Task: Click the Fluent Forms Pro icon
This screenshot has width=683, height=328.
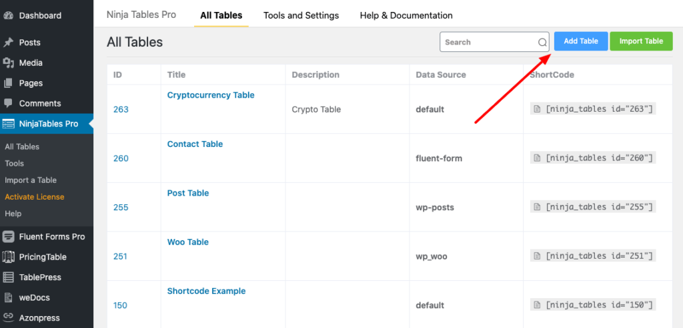Action: click(x=9, y=237)
